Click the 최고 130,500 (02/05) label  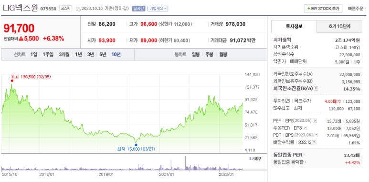(x=31, y=77)
